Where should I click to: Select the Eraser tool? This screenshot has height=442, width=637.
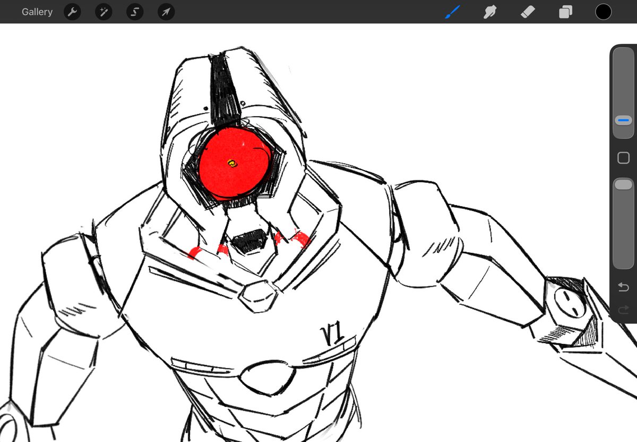(528, 12)
